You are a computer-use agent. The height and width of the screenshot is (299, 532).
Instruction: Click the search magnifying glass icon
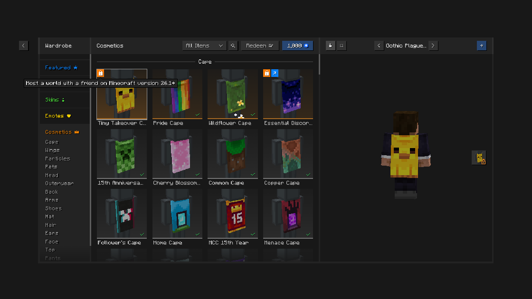[232, 46]
